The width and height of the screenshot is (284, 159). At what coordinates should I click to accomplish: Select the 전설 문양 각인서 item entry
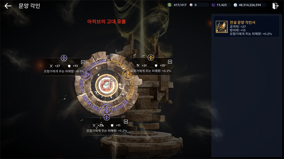click(247, 27)
